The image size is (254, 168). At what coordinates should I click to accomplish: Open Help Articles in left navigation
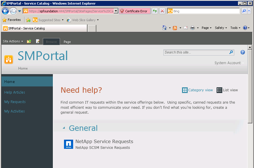pos(15,92)
